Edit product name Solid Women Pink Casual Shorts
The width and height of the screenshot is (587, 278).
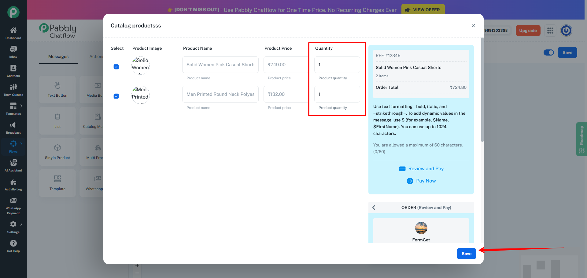(220, 65)
